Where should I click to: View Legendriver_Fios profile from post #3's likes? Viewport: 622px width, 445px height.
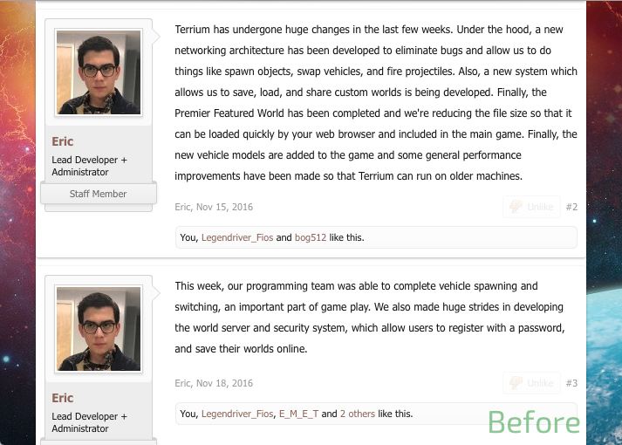tap(237, 414)
